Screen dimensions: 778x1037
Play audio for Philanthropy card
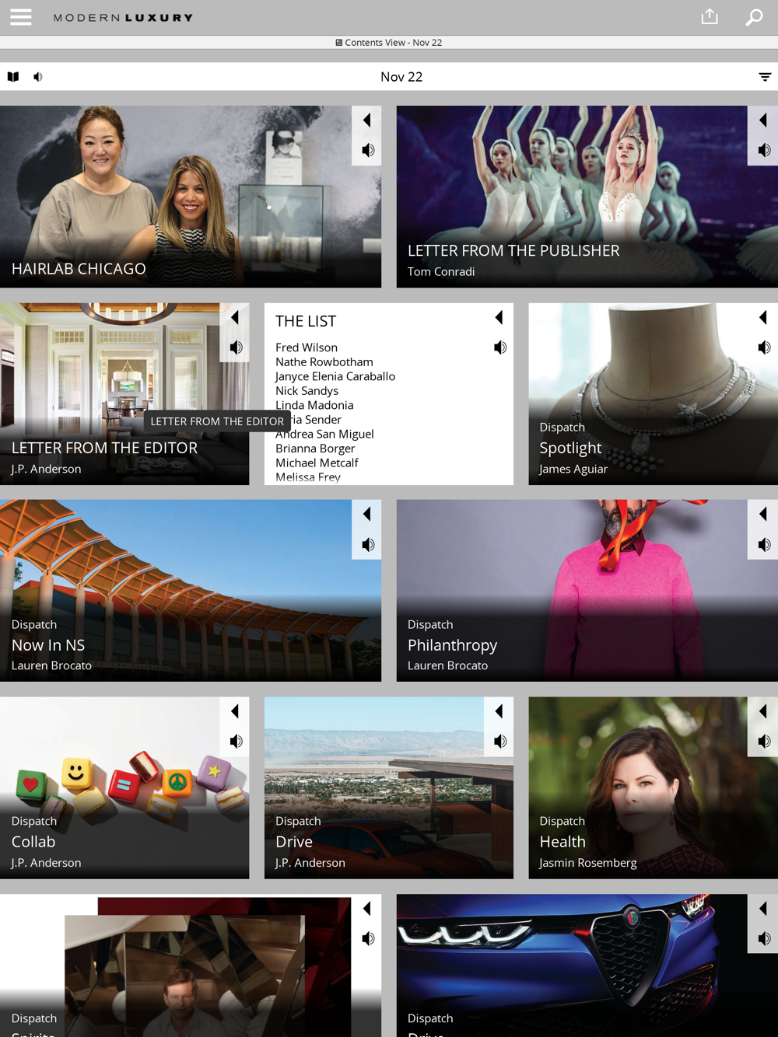pos(764,545)
